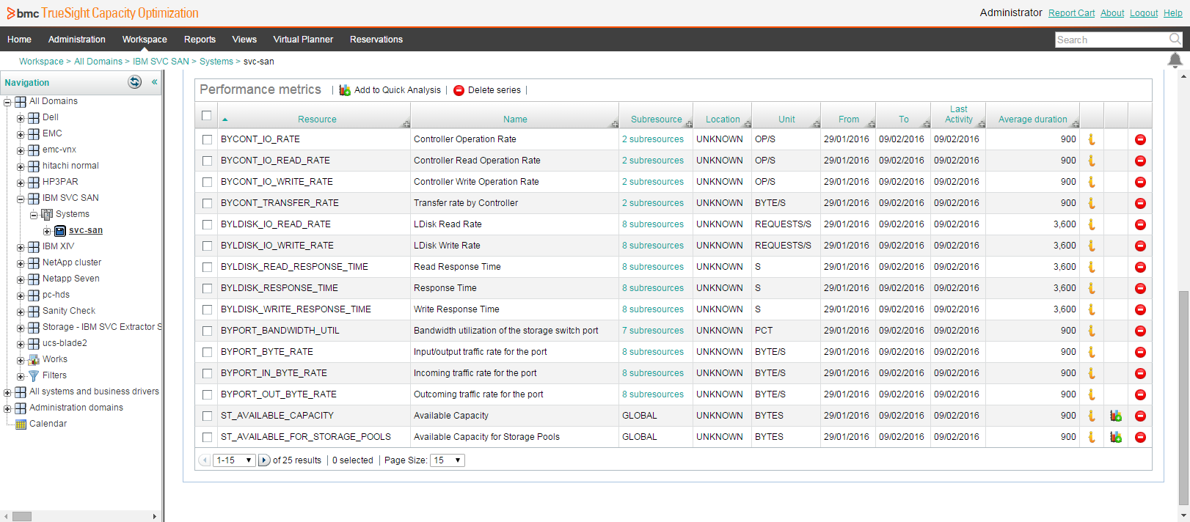Check the BYLDISK_WRITE_RESPONSE_TIME row checkbox
Viewport: 1190px width, 522px height.
(207, 309)
